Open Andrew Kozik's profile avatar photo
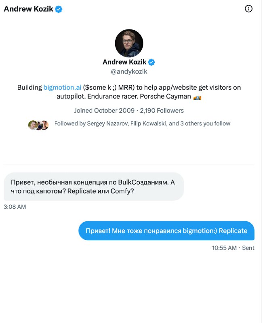 pyautogui.click(x=129, y=43)
